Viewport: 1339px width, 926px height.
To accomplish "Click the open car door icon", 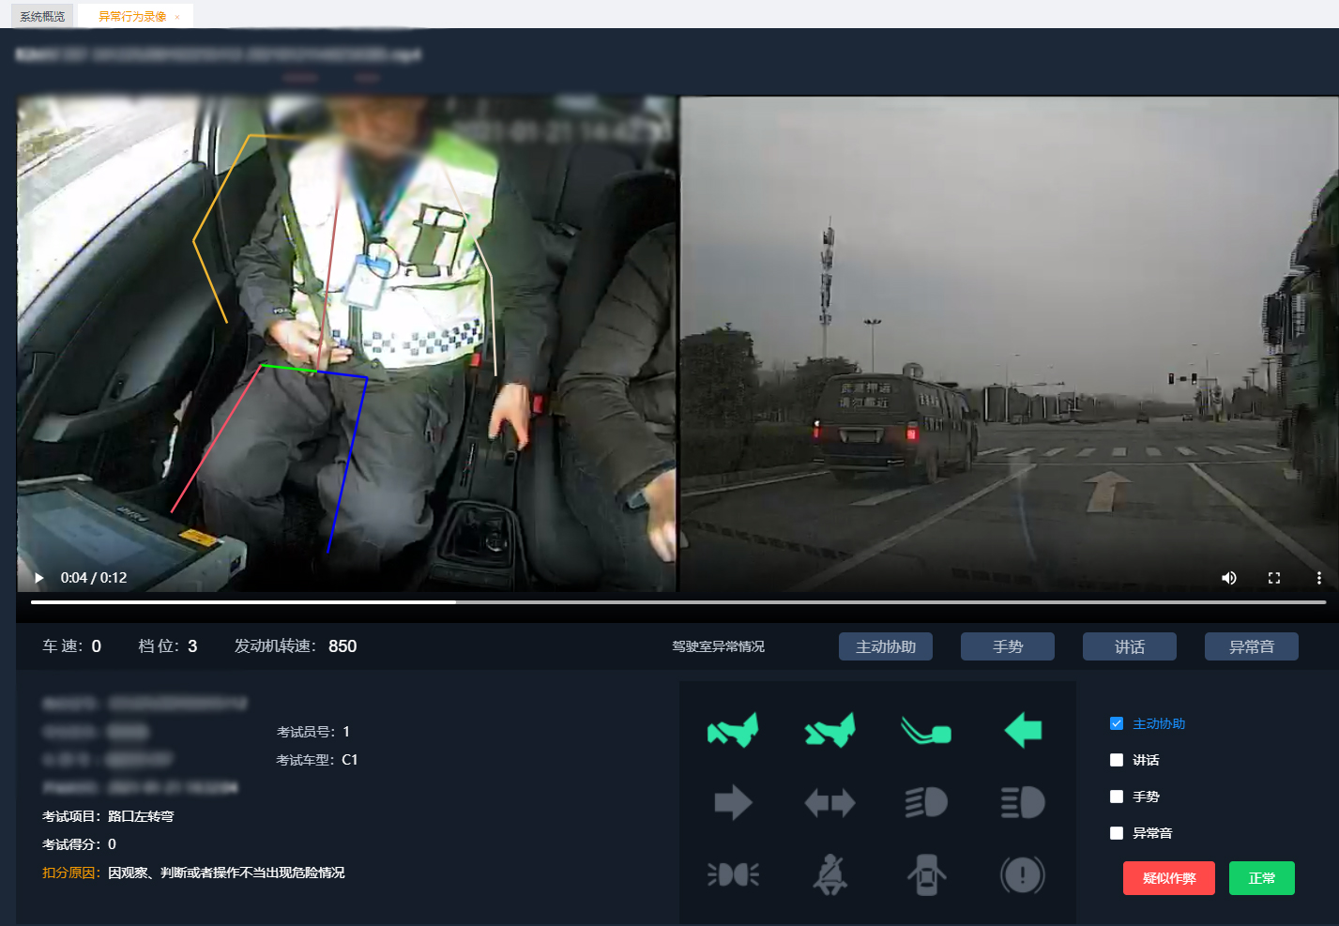I will 926,875.
